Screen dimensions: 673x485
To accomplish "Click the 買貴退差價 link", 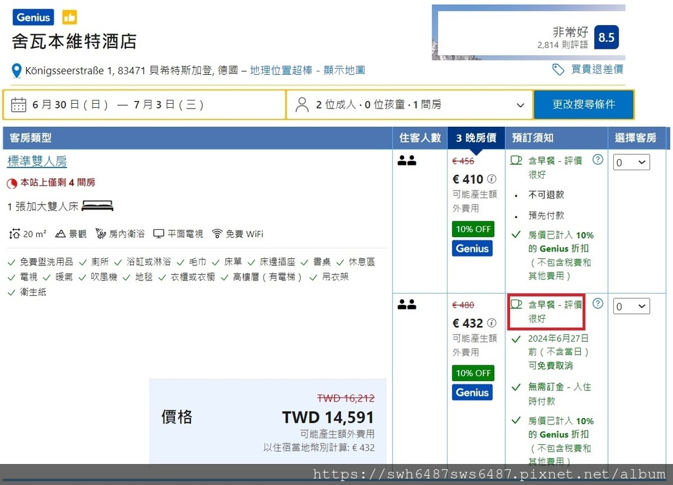I will click(597, 69).
